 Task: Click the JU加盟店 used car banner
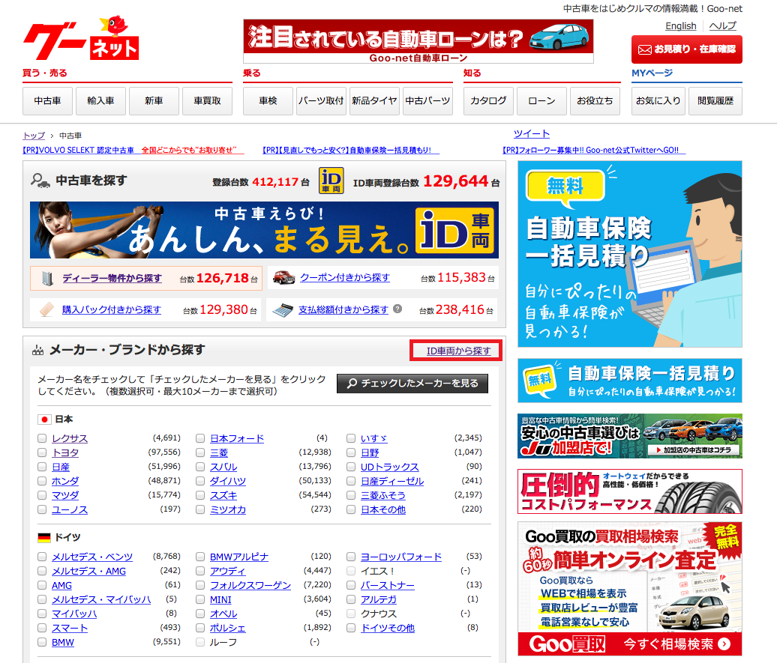[x=630, y=436]
